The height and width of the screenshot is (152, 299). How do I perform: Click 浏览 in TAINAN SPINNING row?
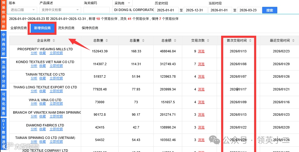coord(201,140)
